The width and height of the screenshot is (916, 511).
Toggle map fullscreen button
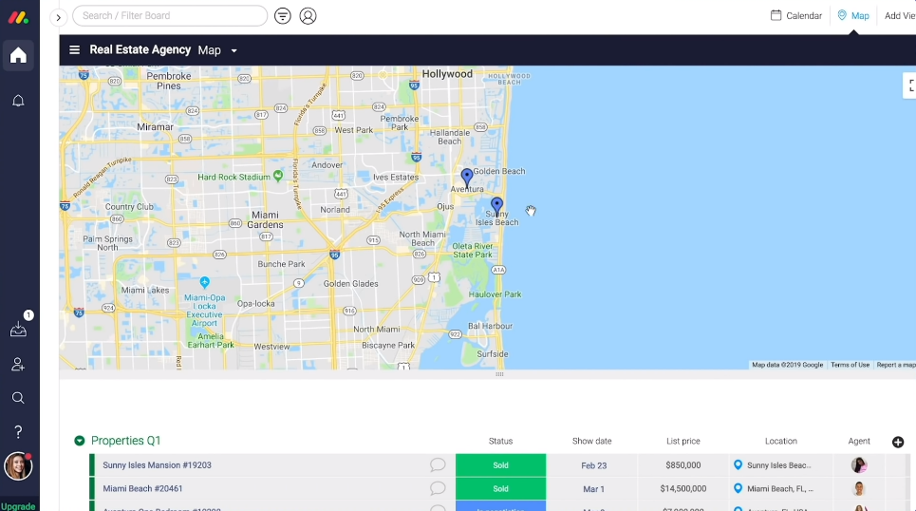pos(910,85)
